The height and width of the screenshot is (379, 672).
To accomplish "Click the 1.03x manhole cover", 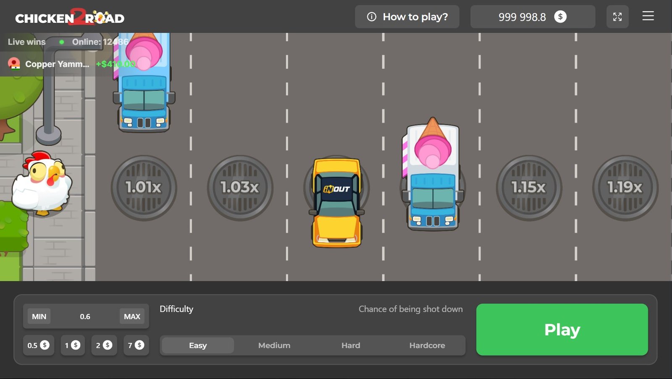I will (x=240, y=188).
